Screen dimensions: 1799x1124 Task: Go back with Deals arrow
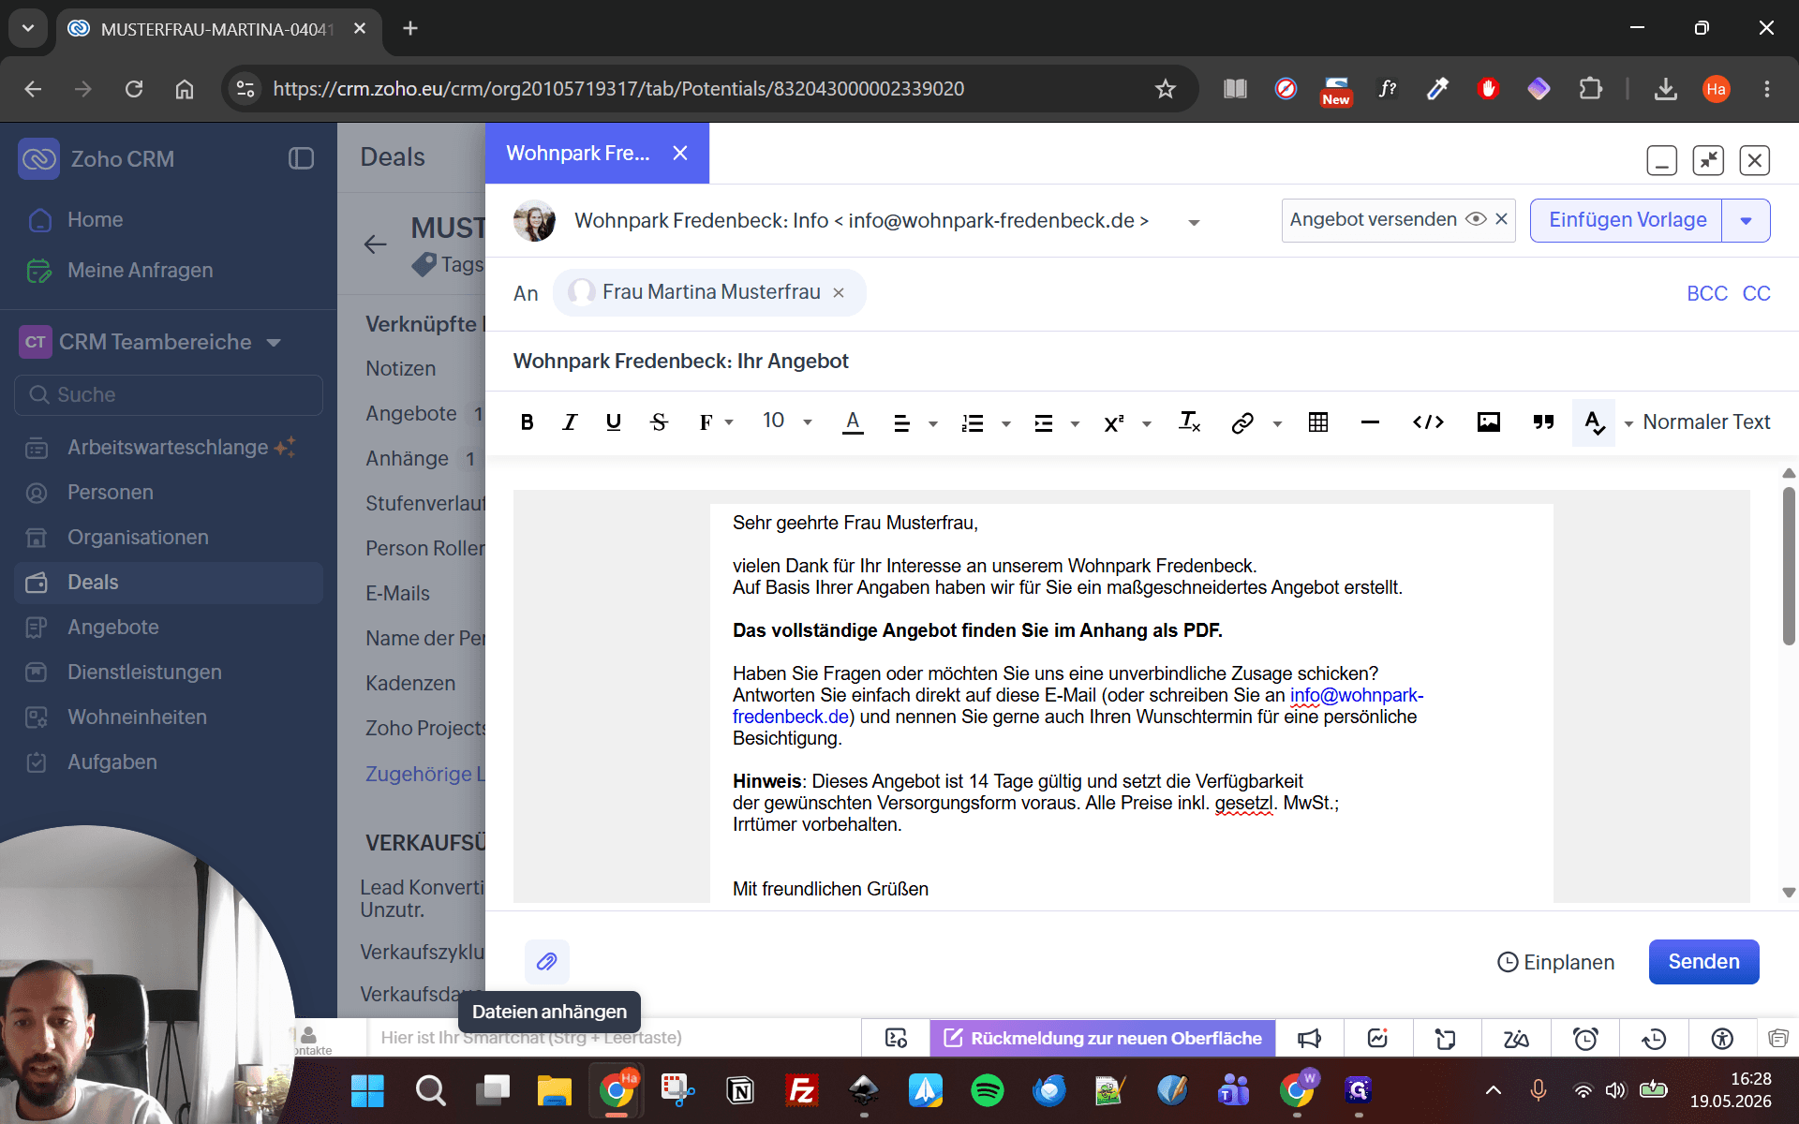[375, 244]
